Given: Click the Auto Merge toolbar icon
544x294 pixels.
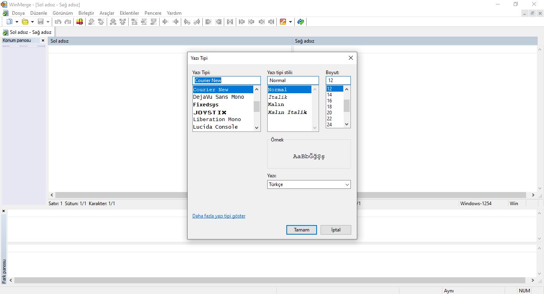Looking at the screenshot, I should click(x=230, y=22).
